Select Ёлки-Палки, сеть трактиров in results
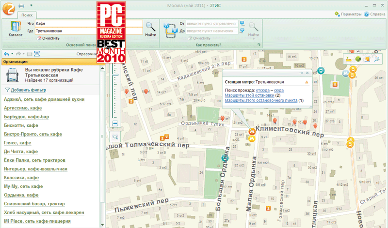Viewport: 388px width, 228px height. [34, 160]
